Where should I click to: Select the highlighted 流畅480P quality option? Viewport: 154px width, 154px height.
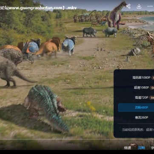click(x=136, y=108)
